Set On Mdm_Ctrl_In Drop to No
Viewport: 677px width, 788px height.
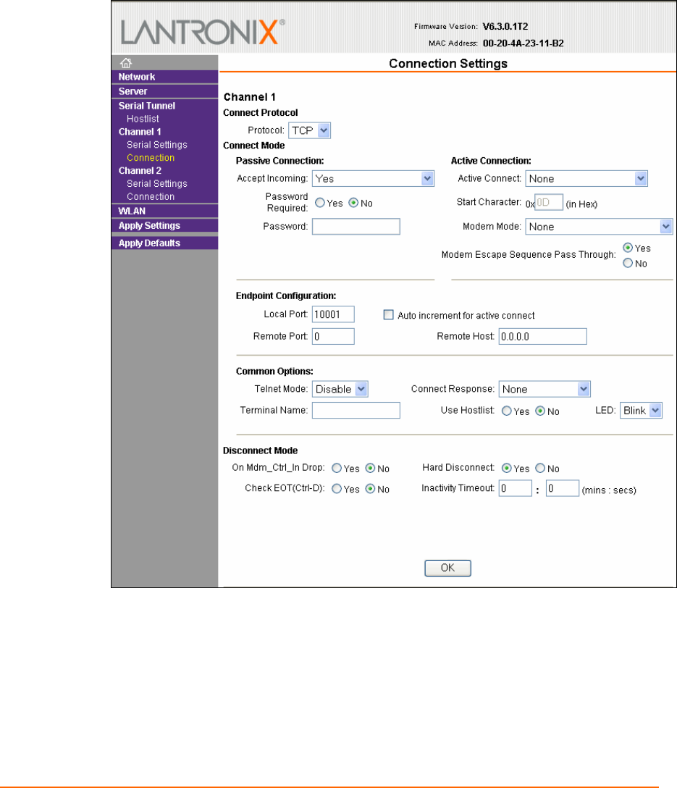pos(370,469)
